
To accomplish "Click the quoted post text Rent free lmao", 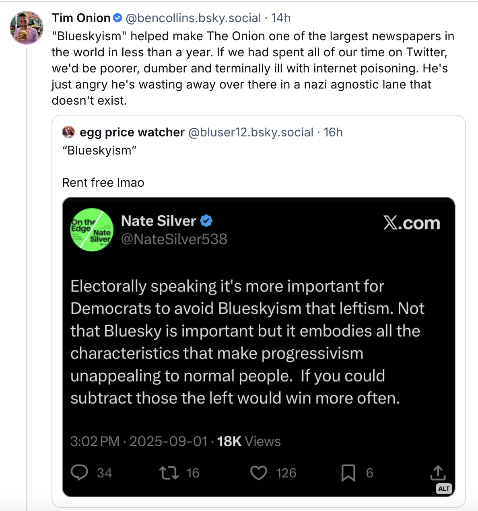I will coord(103,183).
